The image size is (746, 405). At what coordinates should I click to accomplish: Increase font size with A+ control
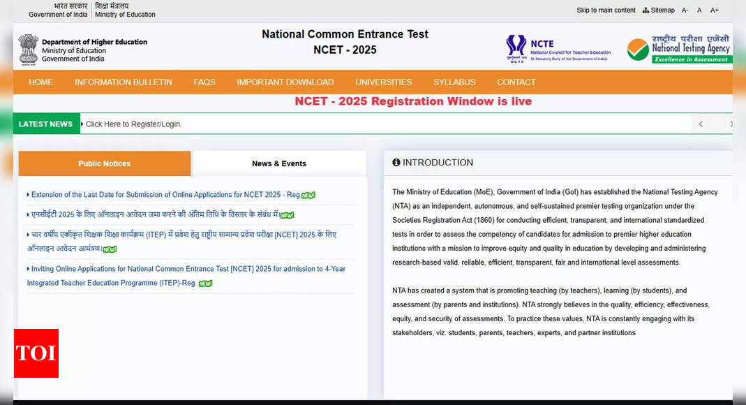click(714, 10)
